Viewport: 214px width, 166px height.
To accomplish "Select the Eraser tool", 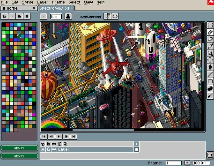I will coord(210,39).
